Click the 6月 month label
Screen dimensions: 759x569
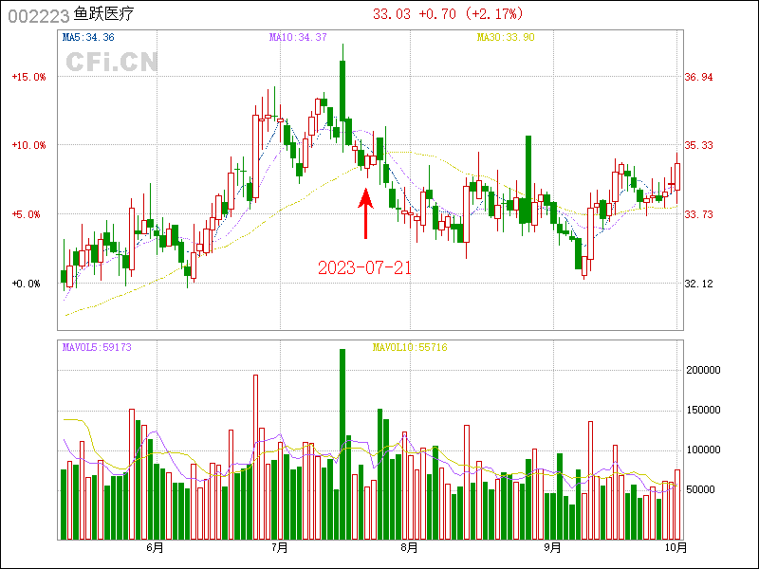point(155,548)
